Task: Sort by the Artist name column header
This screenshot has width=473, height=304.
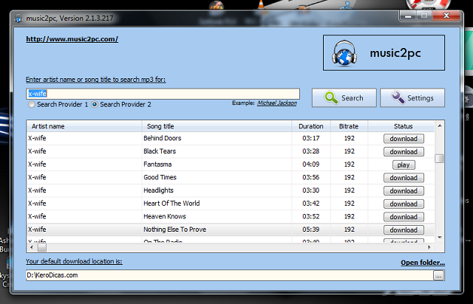Action: click(x=84, y=126)
